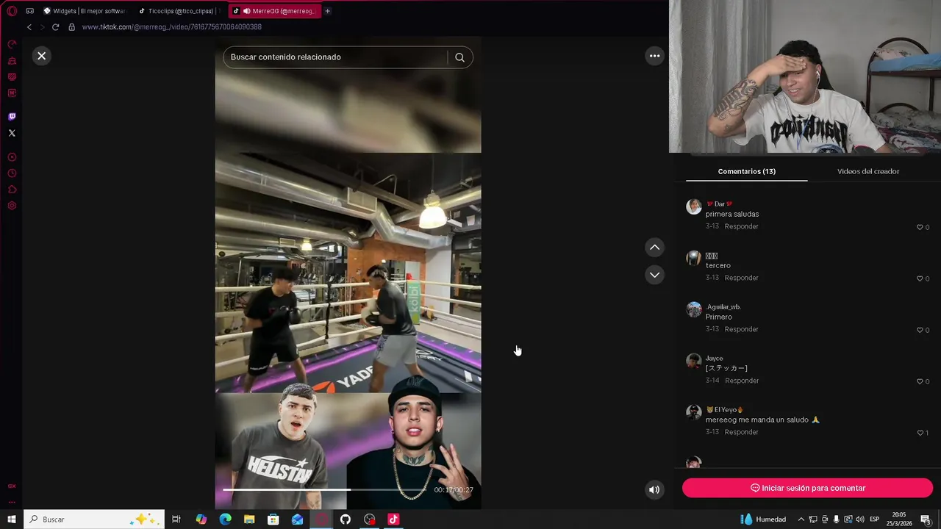Open sidebar three-dots setup menu
941x529 pixels.
(x=12, y=503)
